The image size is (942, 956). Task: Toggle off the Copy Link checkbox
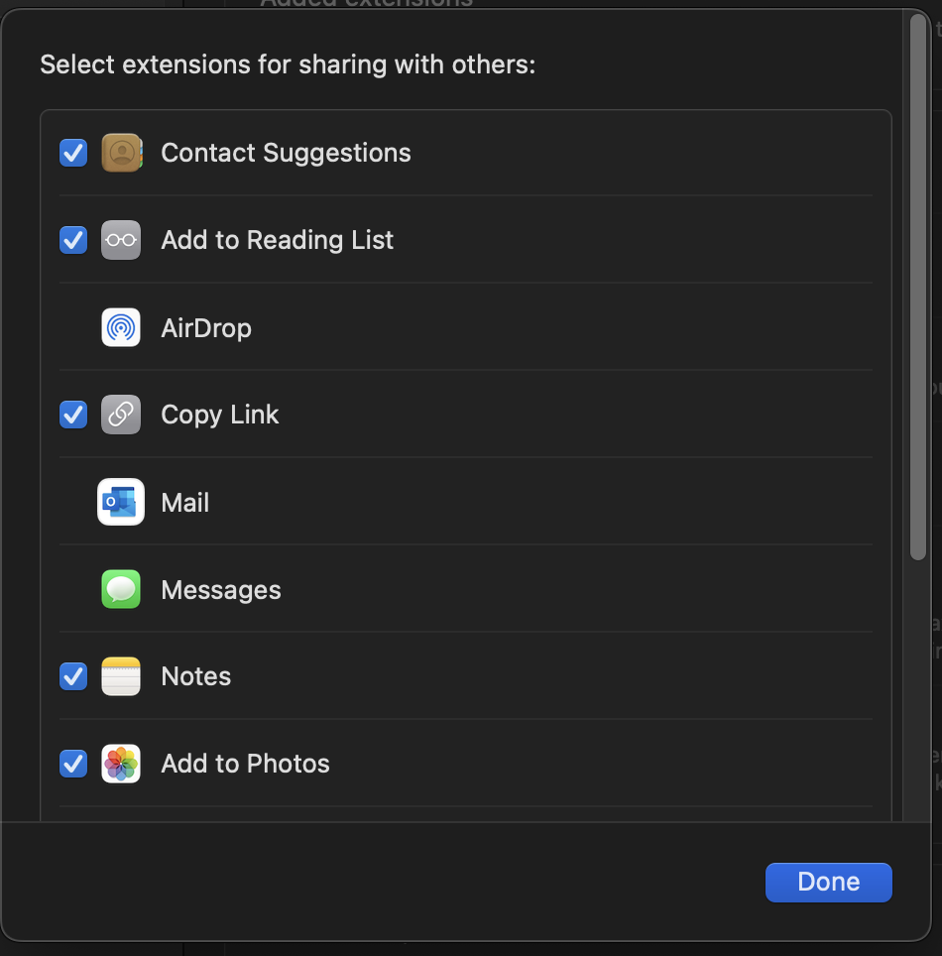pyautogui.click(x=73, y=415)
